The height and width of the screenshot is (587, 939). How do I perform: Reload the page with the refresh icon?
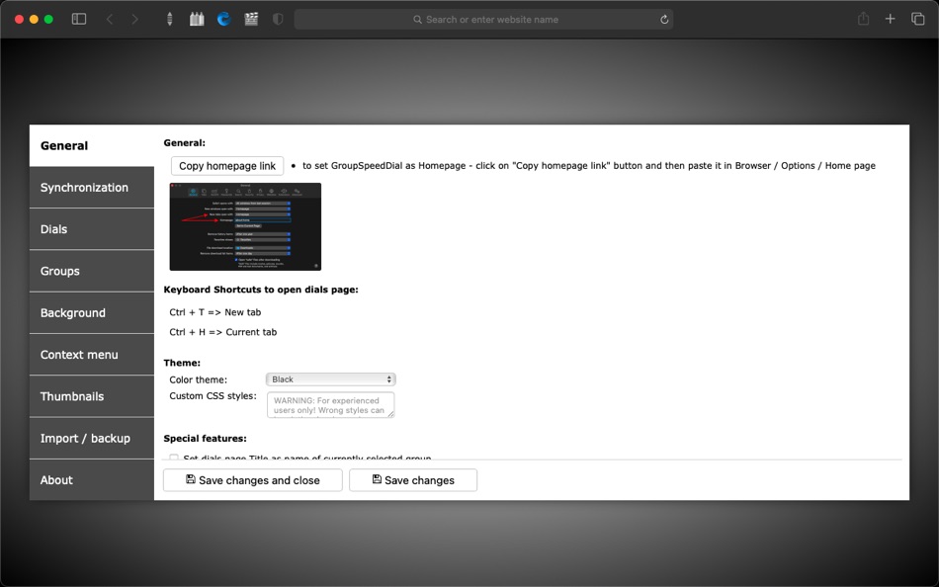tap(664, 19)
